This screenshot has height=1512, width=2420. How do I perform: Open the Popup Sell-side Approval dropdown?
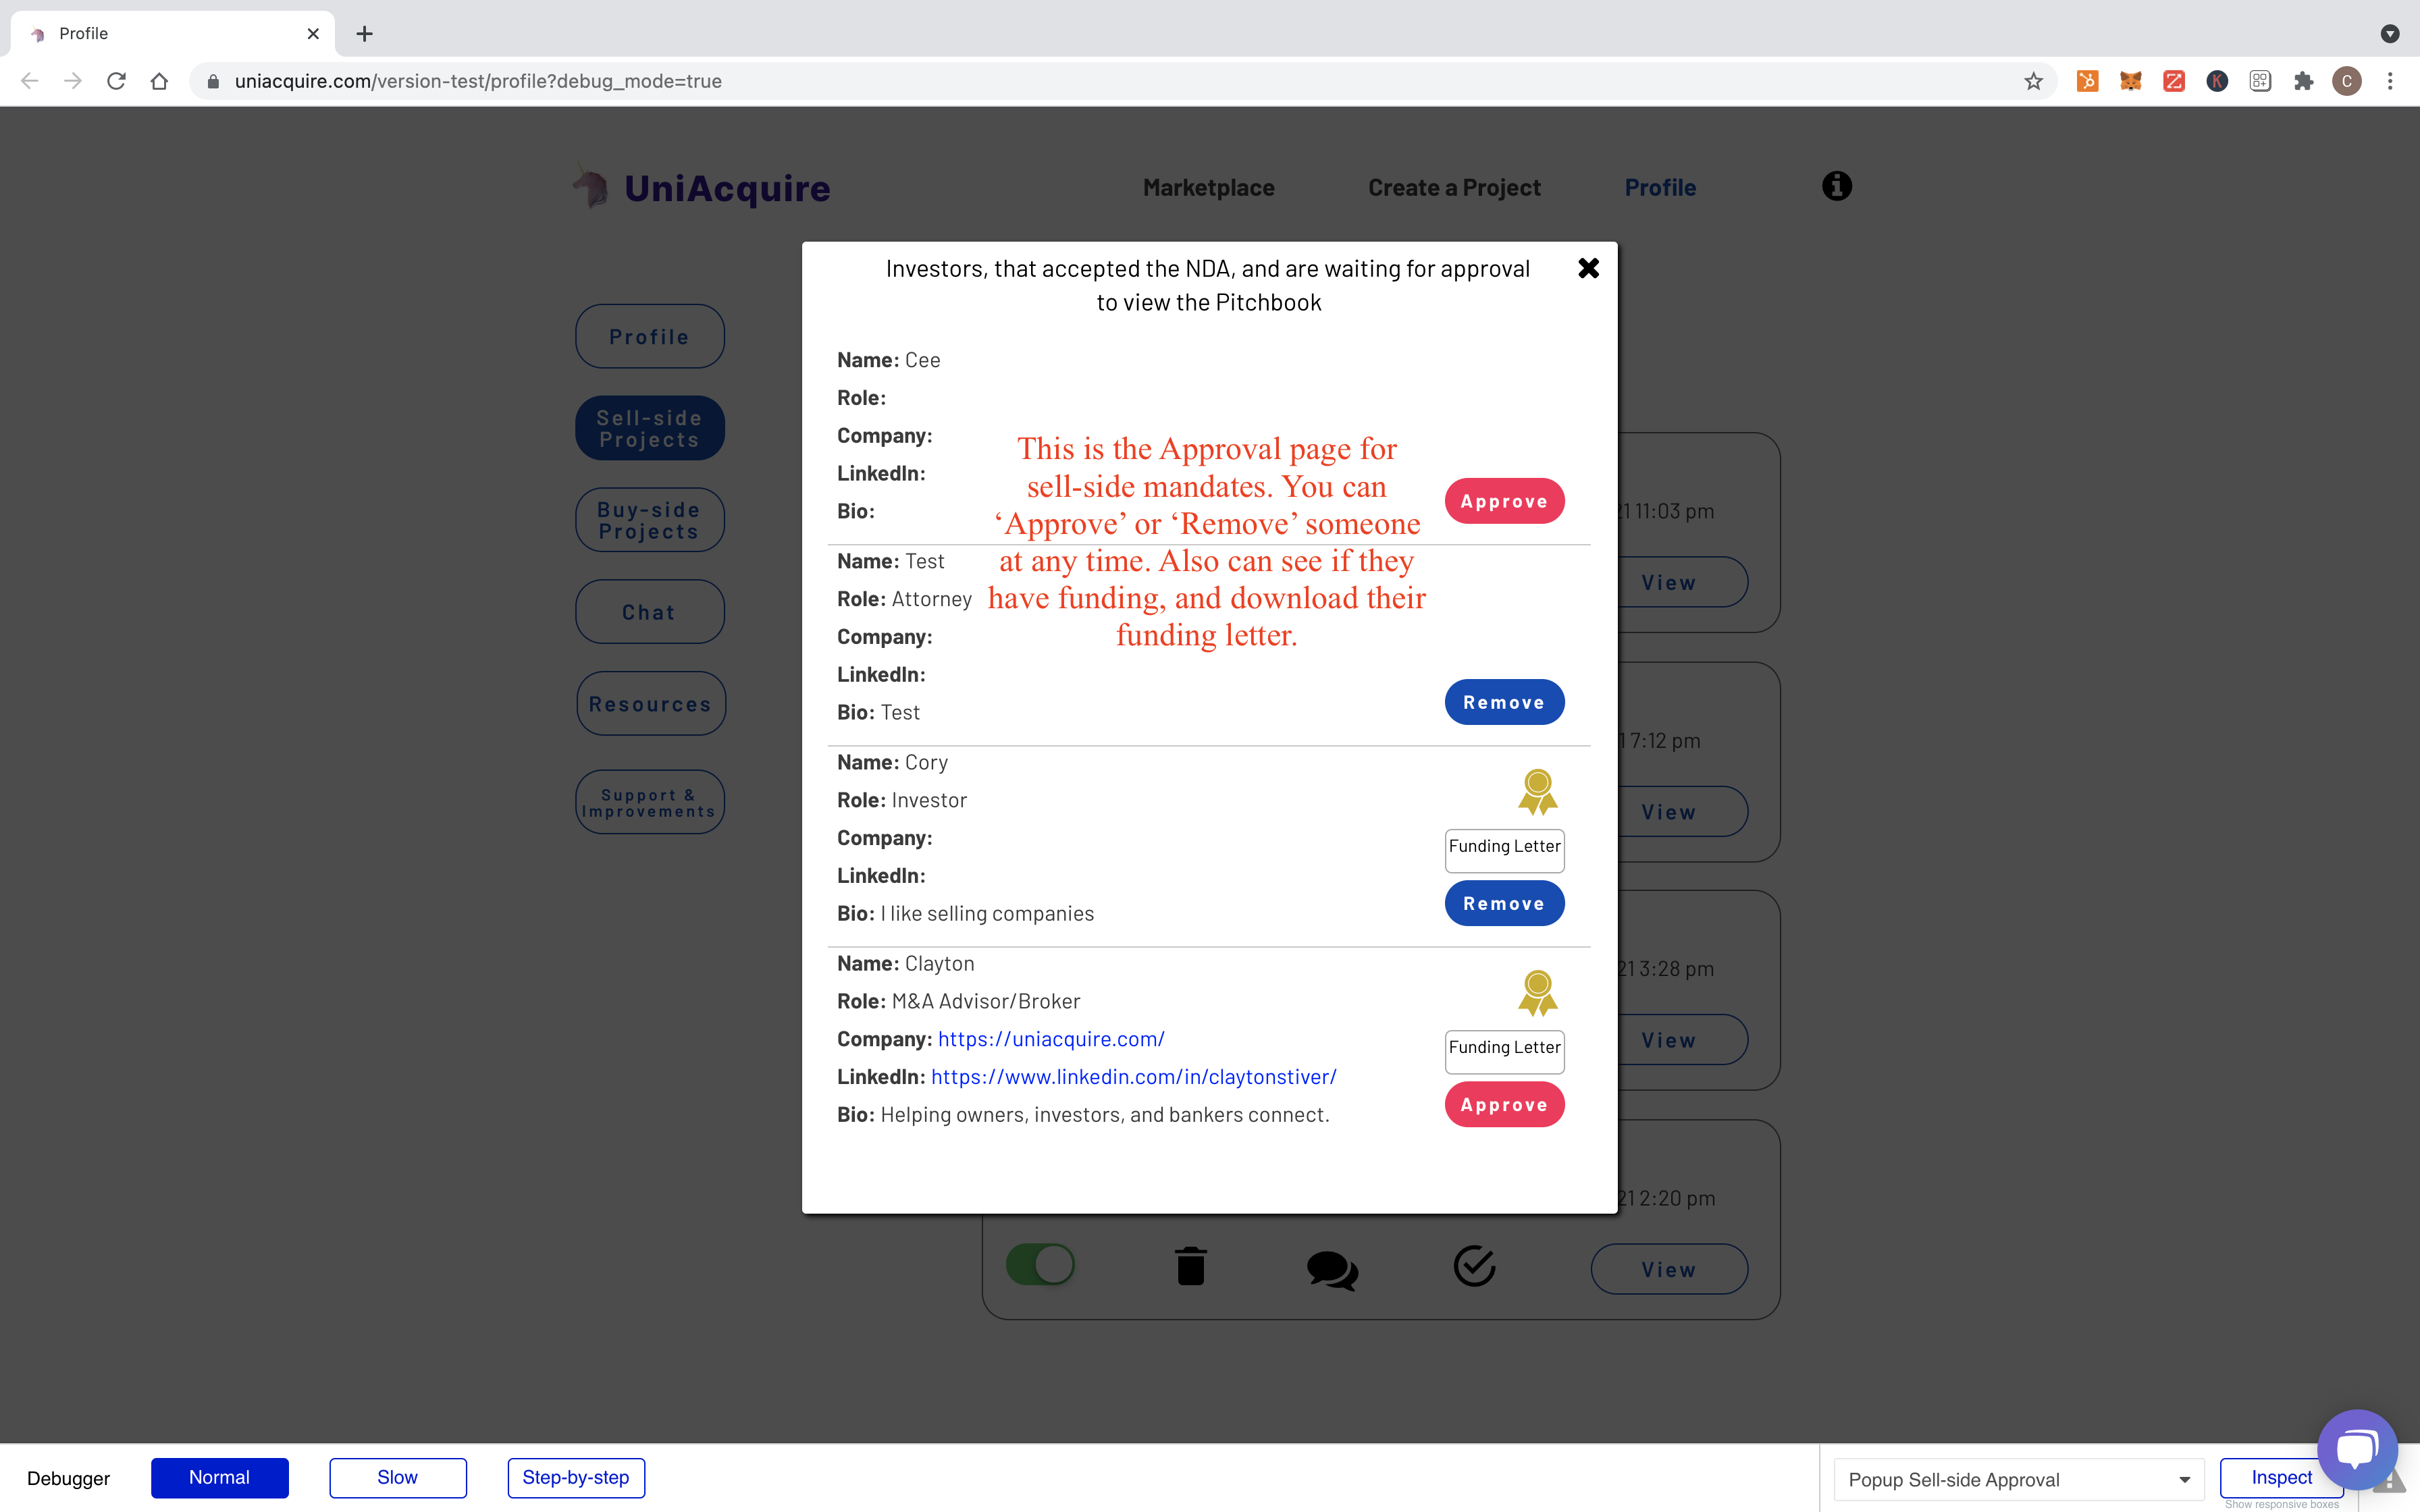tap(2017, 1479)
